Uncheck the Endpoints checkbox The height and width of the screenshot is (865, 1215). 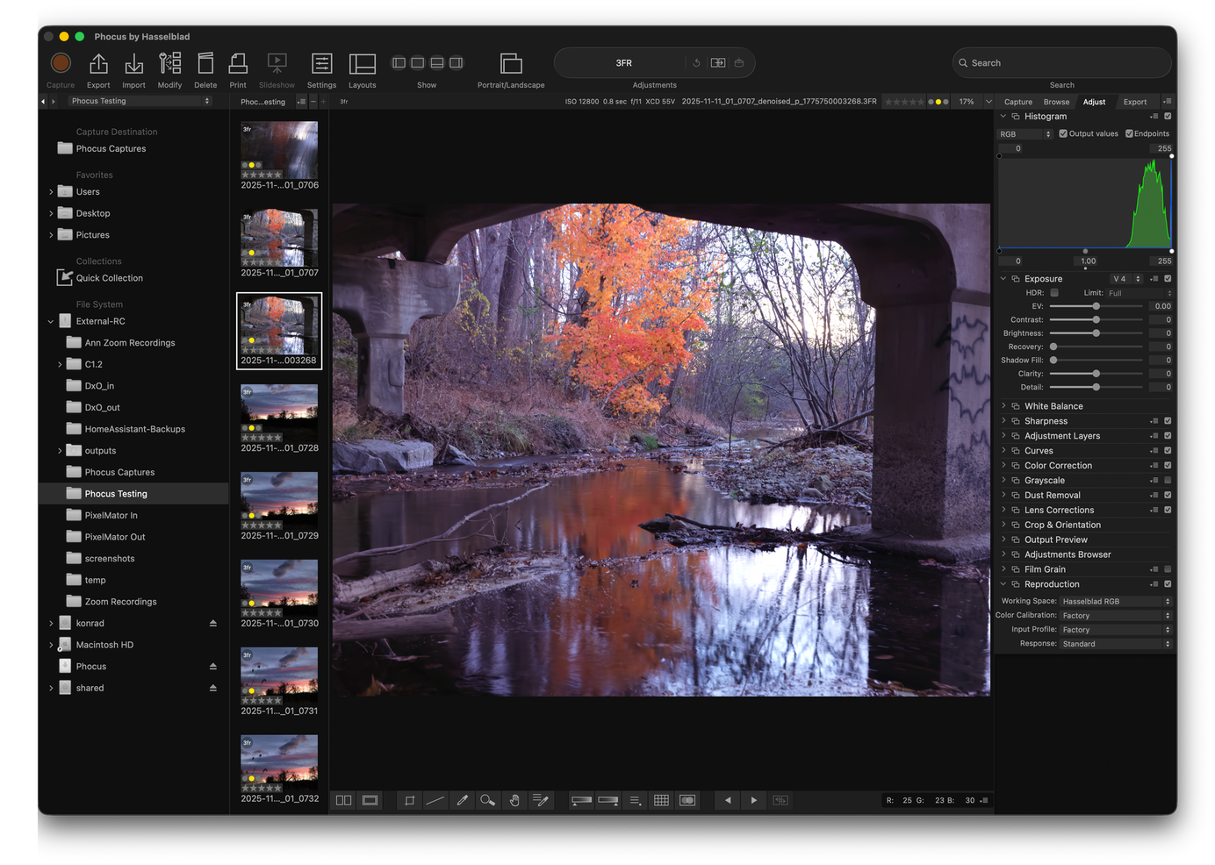point(1129,134)
